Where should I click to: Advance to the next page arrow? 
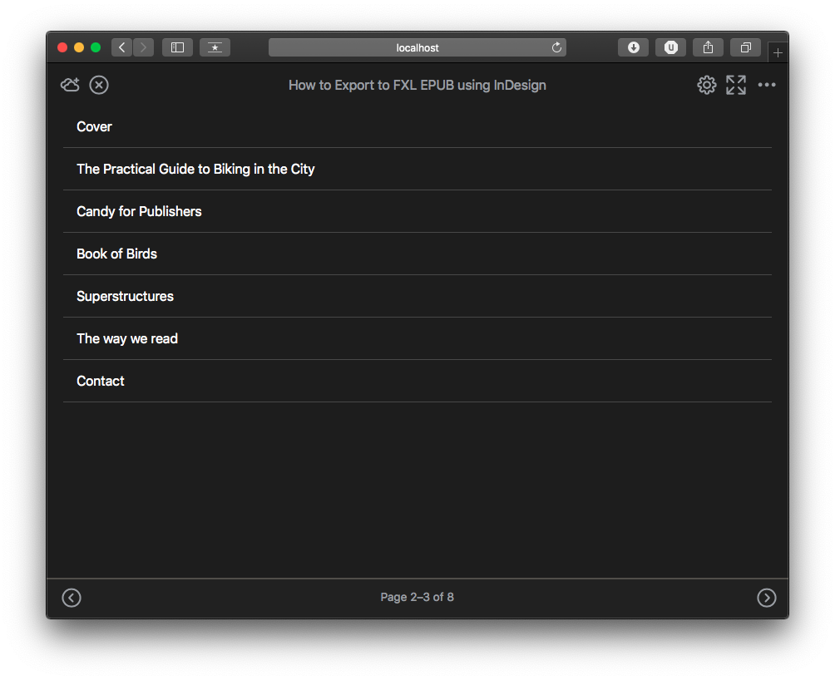(766, 598)
